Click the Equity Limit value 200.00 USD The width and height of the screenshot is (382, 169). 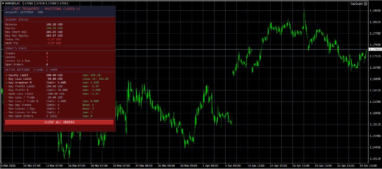coord(55,75)
